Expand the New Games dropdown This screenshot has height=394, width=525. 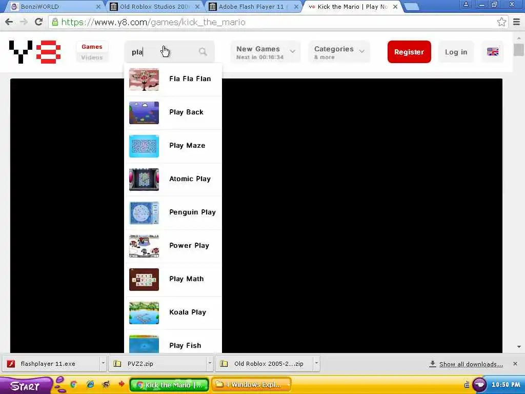point(265,52)
